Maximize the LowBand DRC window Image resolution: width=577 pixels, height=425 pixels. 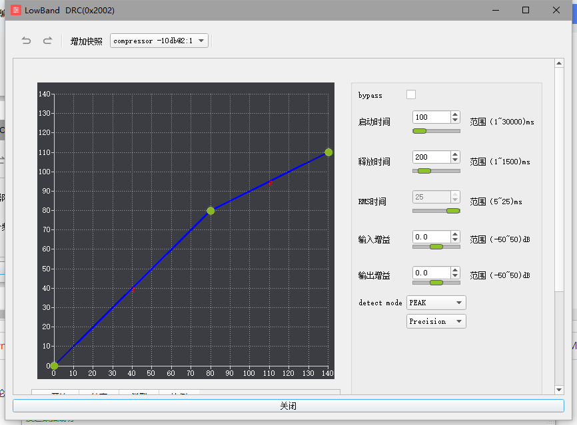(526, 10)
